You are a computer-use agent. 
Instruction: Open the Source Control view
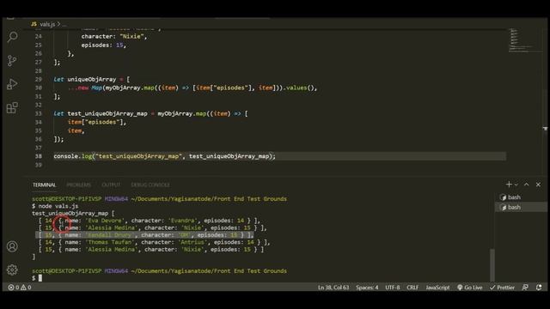(12, 60)
